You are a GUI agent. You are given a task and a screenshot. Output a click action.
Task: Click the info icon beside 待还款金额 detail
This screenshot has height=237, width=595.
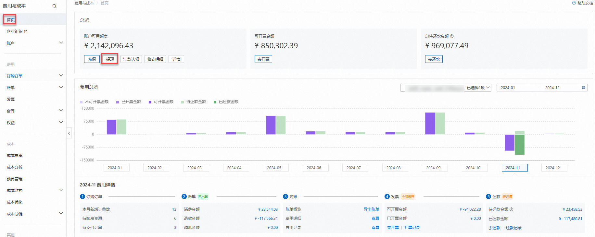pyautogui.click(x=512, y=209)
